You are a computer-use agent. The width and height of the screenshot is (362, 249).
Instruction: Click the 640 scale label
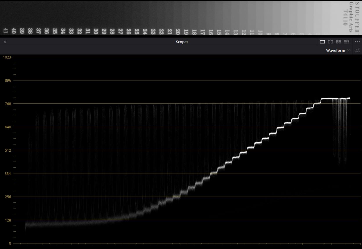[8, 127]
